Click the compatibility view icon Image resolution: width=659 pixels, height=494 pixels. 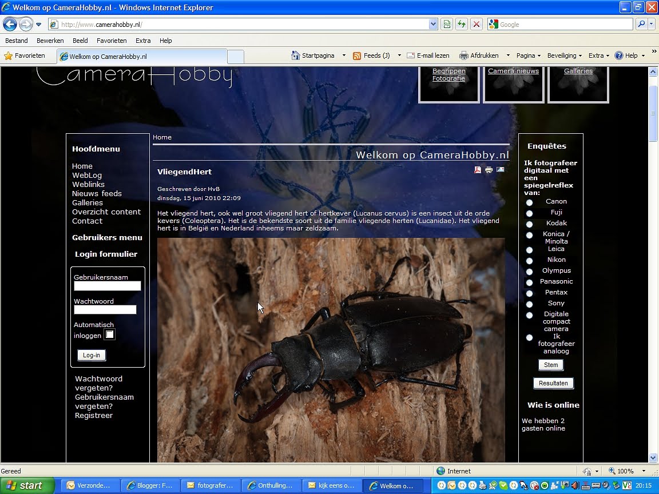447,25
